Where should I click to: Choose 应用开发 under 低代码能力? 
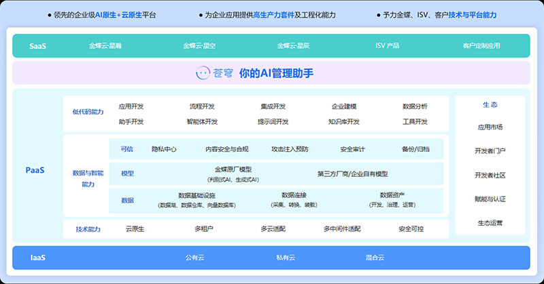(x=131, y=106)
